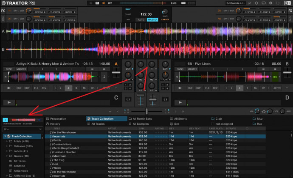Screen dimensions: 293x178
Task: Enable headphone cue for channel B
Action: pos(165,99)
